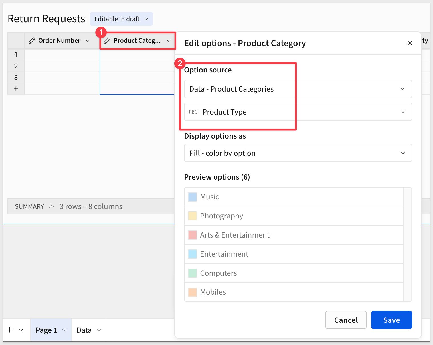Open the Order Number column menu chevron
The image size is (433, 345).
point(87,41)
